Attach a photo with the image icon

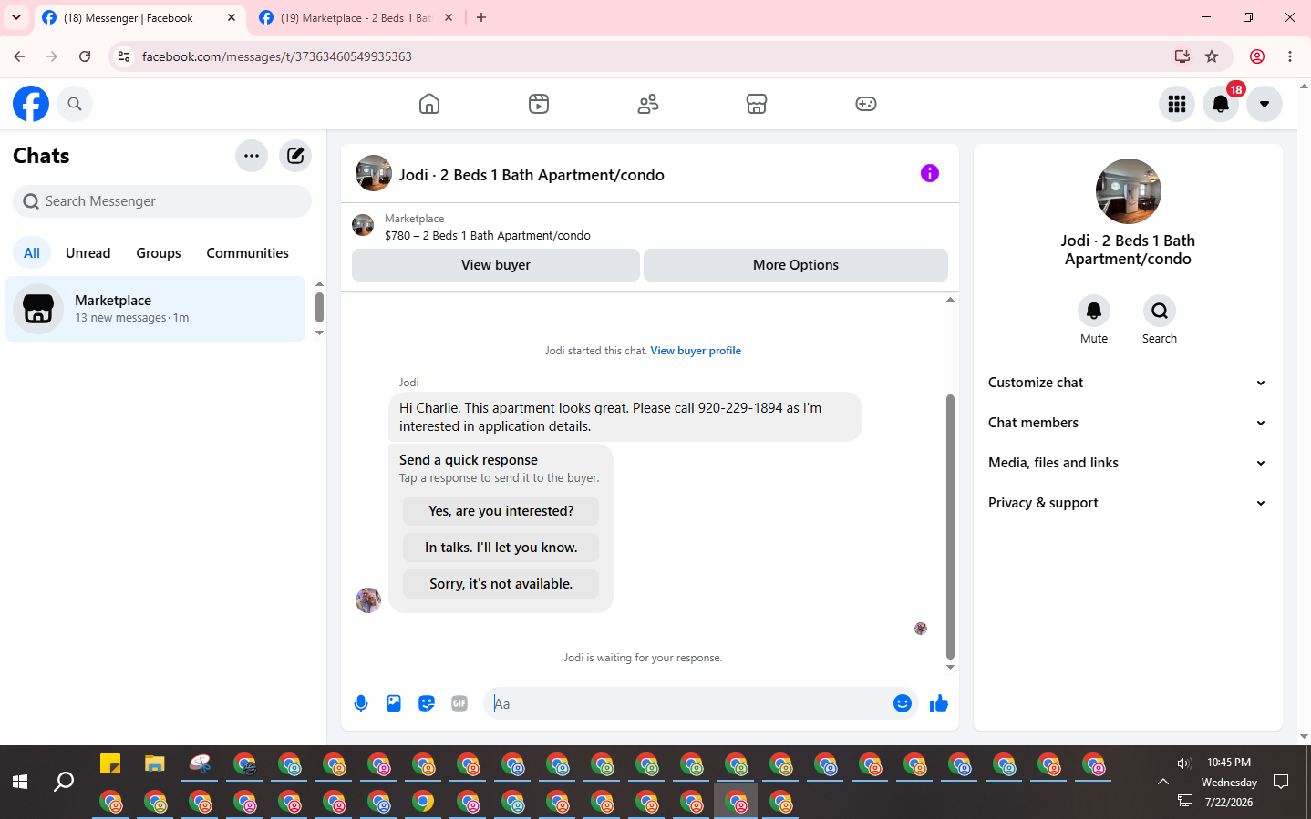pyautogui.click(x=394, y=703)
